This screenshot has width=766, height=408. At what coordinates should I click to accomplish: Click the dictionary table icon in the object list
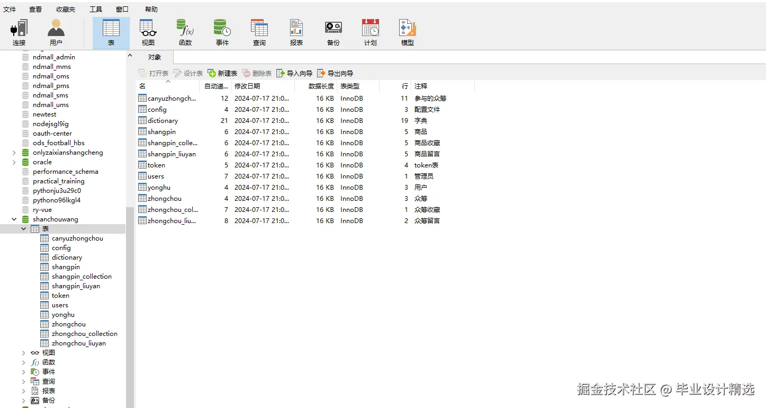[142, 120]
